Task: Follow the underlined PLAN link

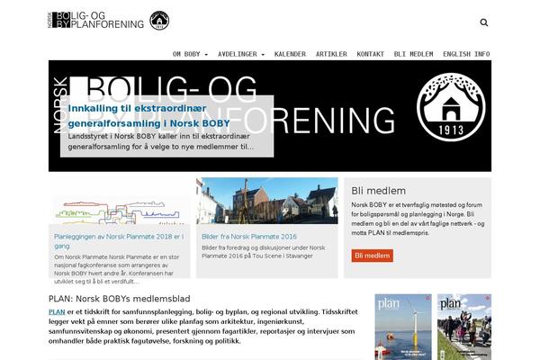Action: tap(57, 311)
